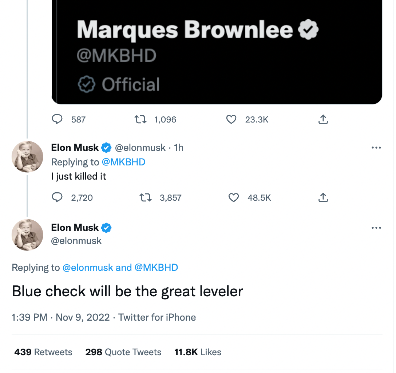Open replies on the 587-comment MKBHD tweet
The image size is (396, 373).
point(57,119)
